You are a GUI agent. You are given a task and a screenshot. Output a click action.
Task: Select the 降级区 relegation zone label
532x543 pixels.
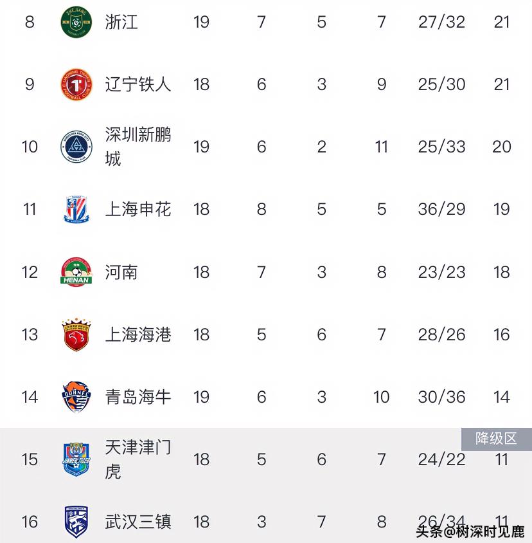point(497,439)
